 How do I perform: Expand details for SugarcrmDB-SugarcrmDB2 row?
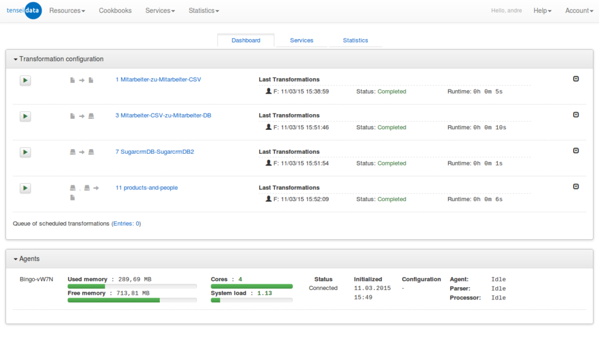click(x=576, y=150)
